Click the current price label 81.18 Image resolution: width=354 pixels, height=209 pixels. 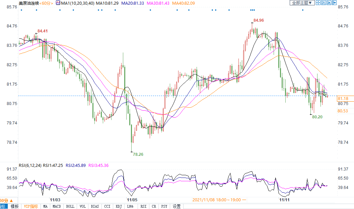(x=343, y=99)
